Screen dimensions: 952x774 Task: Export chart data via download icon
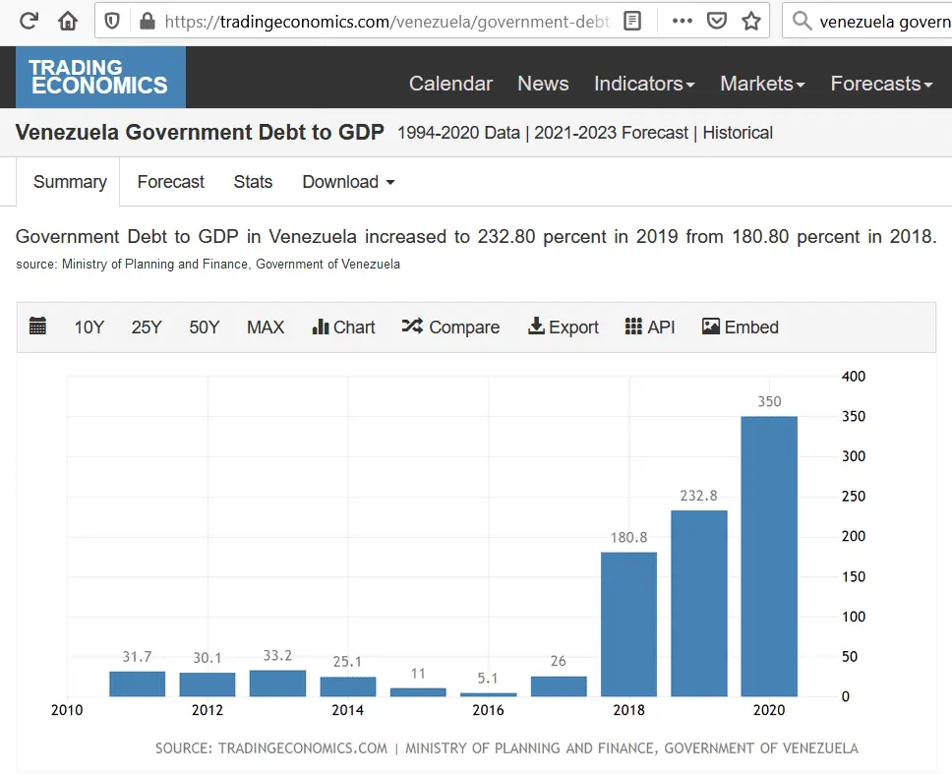click(563, 327)
